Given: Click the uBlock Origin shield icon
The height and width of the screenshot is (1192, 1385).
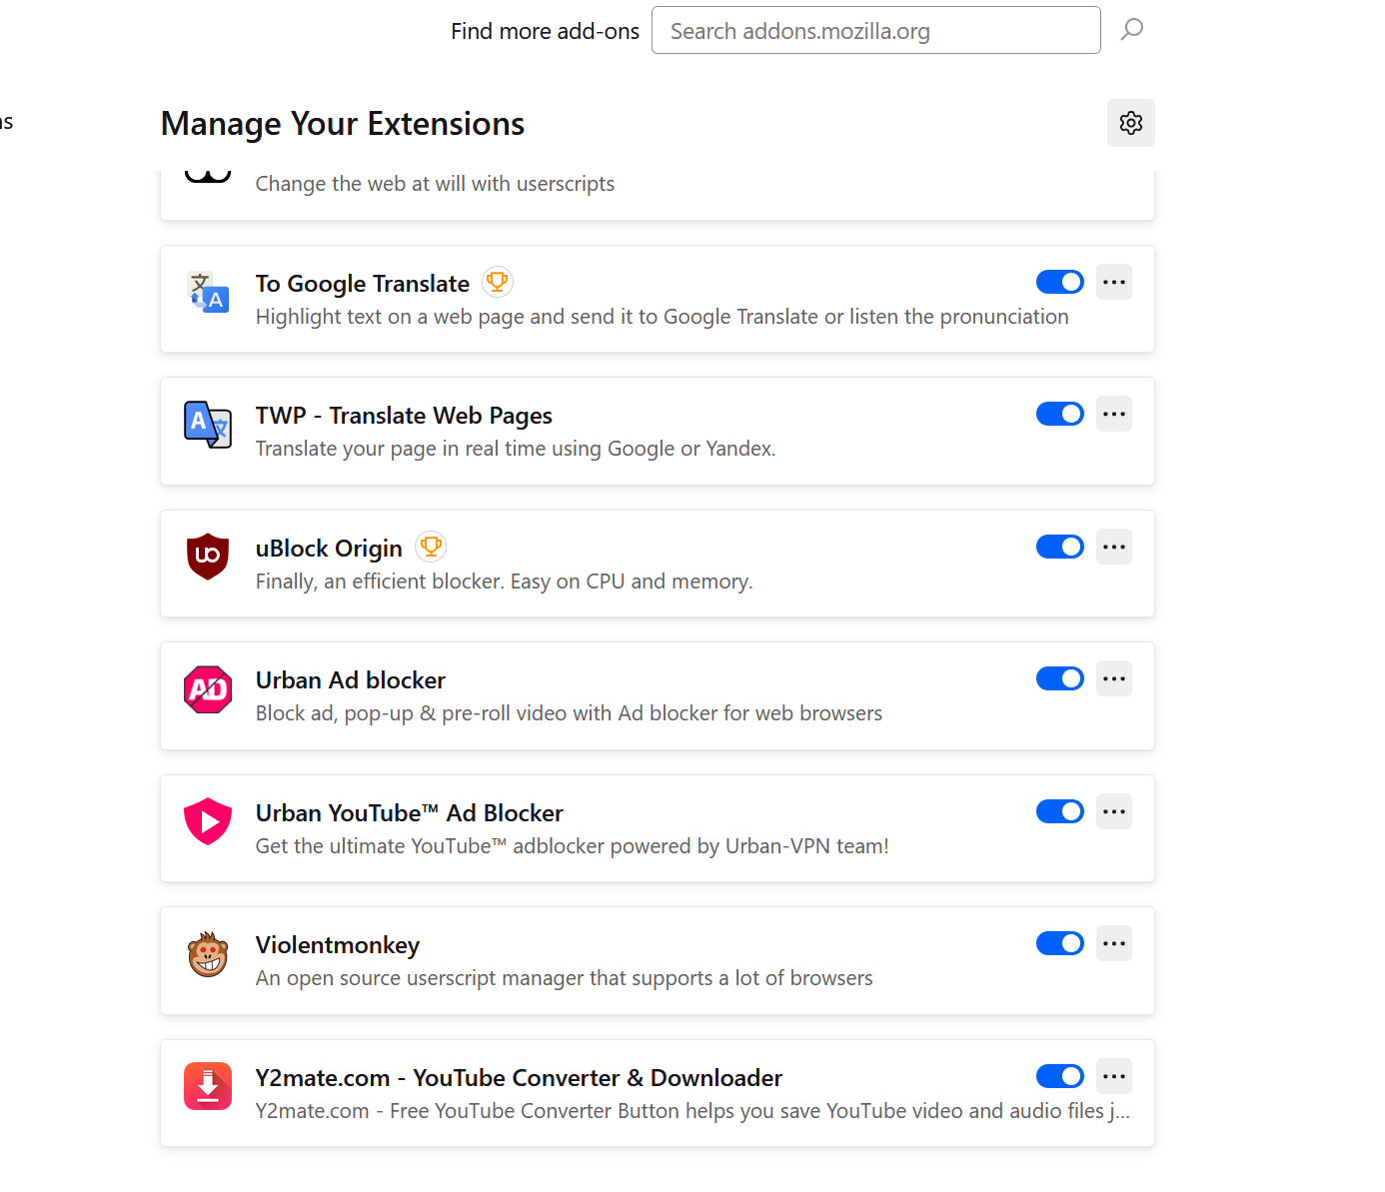Looking at the screenshot, I should (208, 557).
